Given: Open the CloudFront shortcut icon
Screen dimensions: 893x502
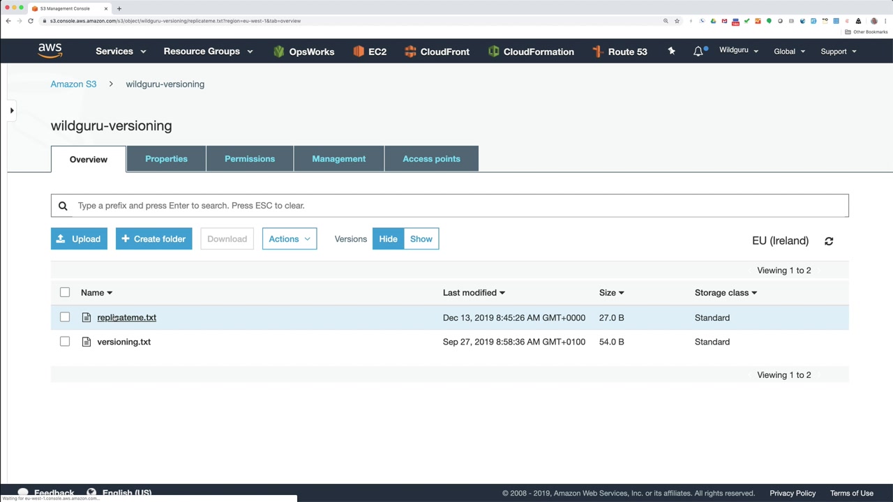Looking at the screenshot, I should [410, 51].
